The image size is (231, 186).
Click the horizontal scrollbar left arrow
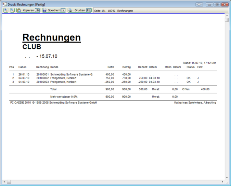(4, 182)
